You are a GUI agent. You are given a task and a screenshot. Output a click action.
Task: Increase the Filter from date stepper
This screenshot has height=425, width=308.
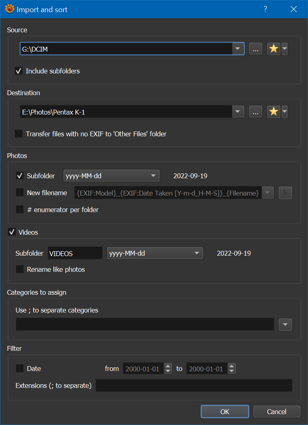point(168,366)
